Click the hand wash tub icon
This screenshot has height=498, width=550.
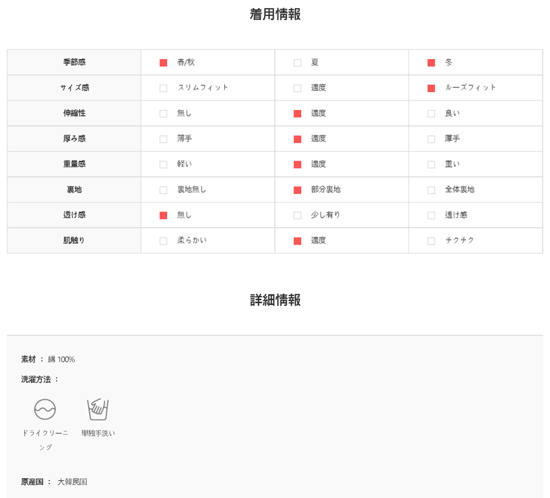98,409
